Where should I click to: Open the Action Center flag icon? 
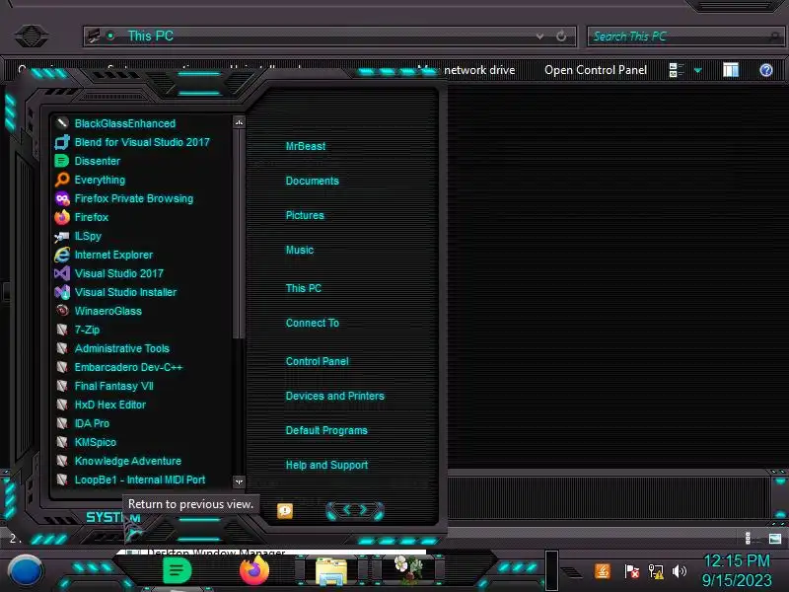click(631, 571)
